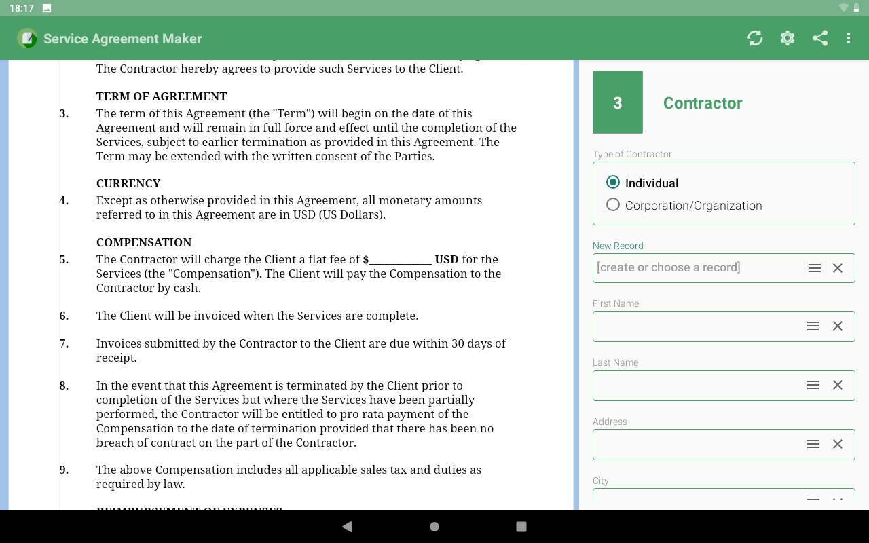The image size is (869, 543).
Task: Open the list menu icon for First Name
Action: coord(813,326)
